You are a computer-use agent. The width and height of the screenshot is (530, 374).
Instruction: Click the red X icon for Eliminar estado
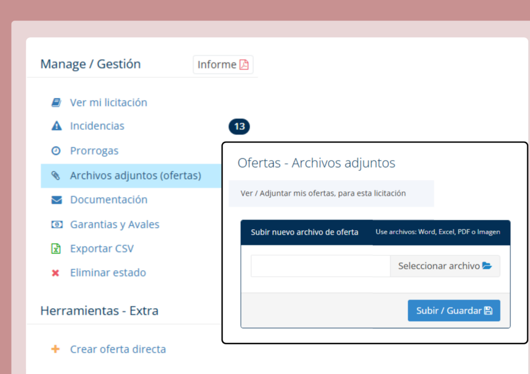pos(56,273)
